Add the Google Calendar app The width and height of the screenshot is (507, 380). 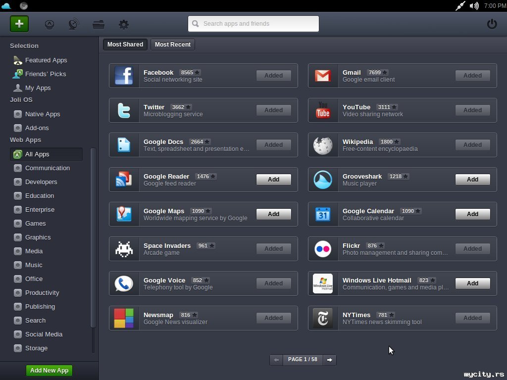472,214
